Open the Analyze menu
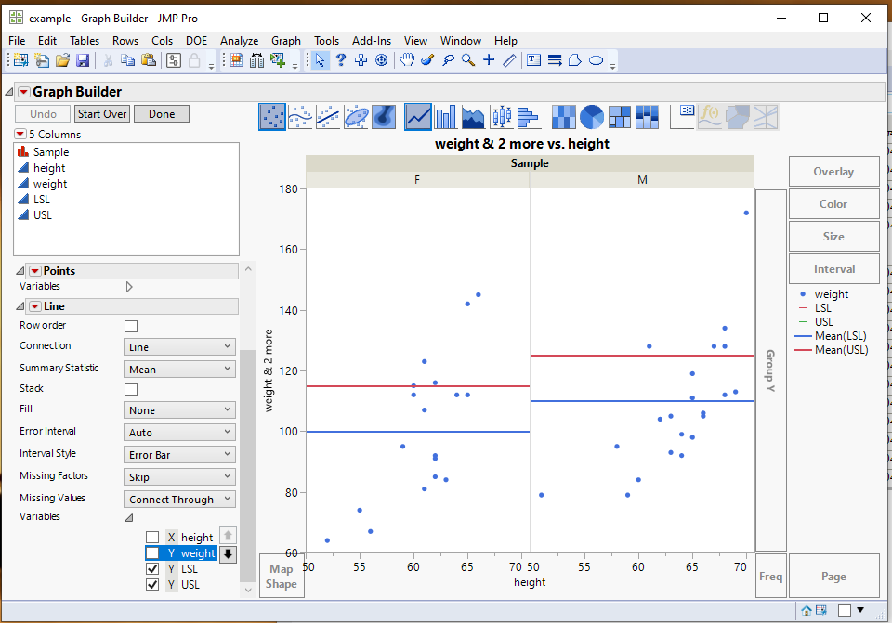The image size is (892, 623). (239, 41)
